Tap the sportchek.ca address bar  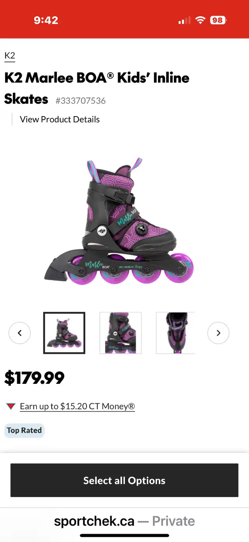(124, 521)
